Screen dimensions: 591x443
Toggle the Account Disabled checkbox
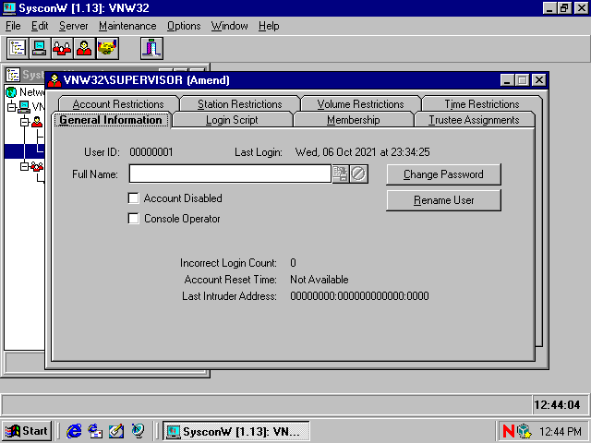[133, 198]
